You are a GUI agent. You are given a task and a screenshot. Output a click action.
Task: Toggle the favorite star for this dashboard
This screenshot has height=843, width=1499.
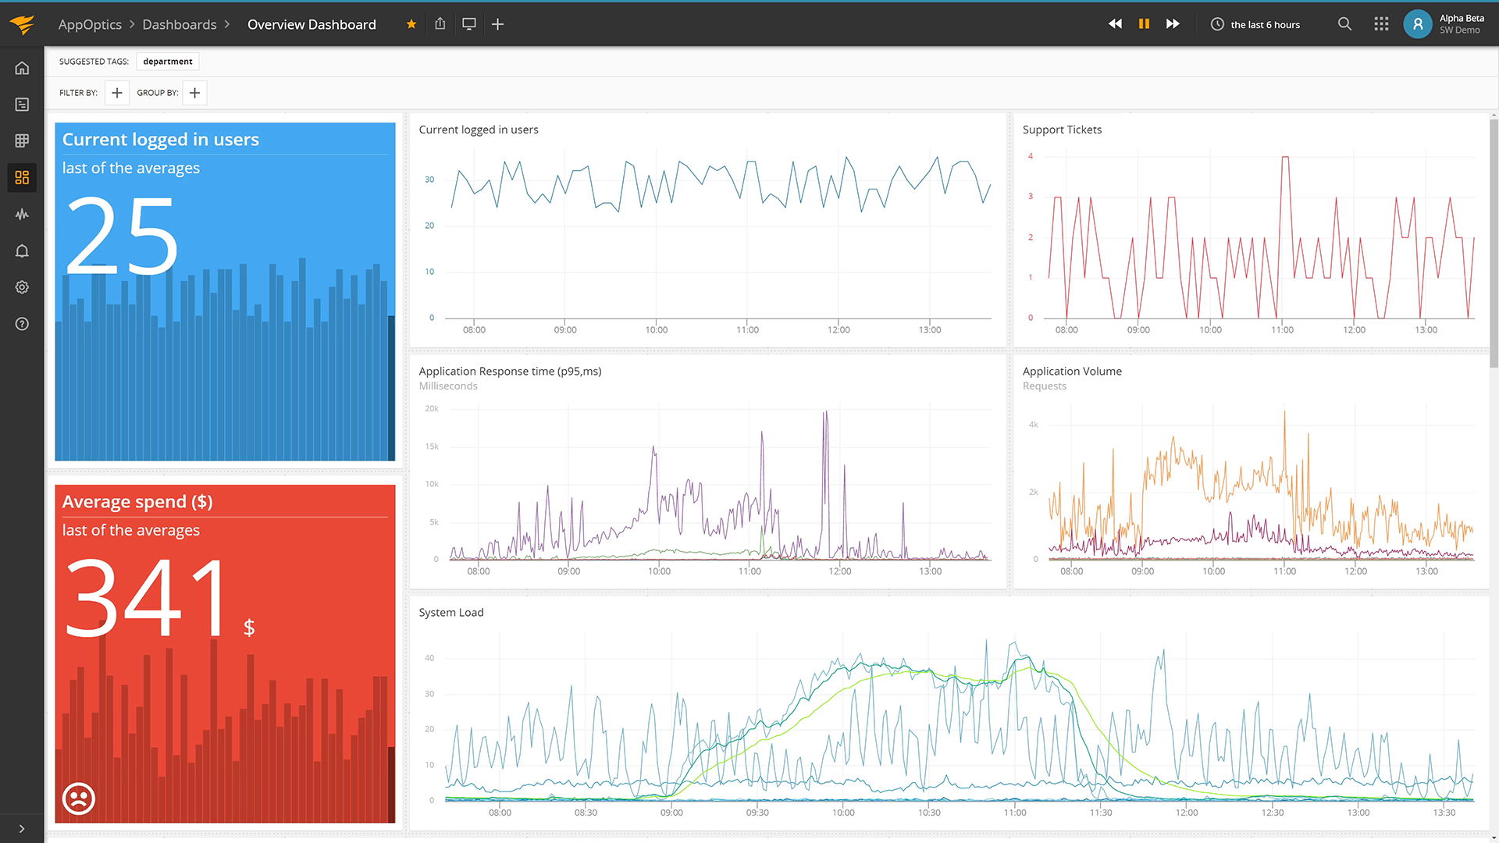click(x=411, y=24)
